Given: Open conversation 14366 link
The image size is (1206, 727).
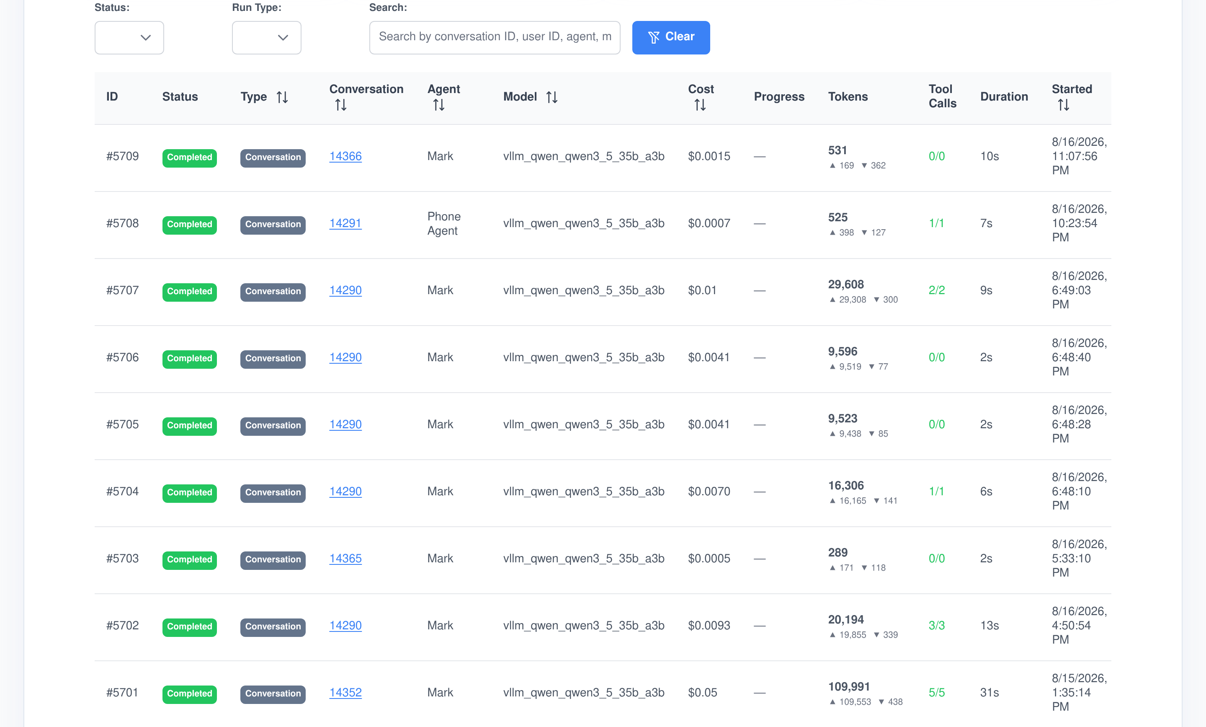Looking at the screenshot, I should (x=345, y=156).
